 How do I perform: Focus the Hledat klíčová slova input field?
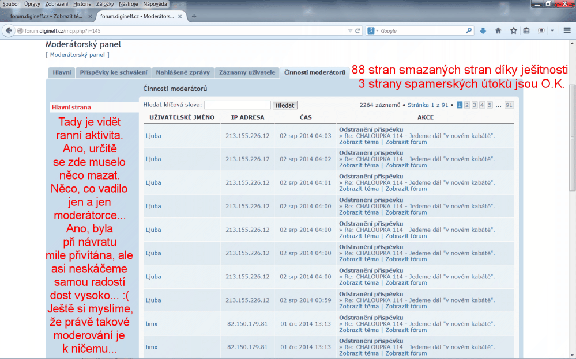pos(237,105)
